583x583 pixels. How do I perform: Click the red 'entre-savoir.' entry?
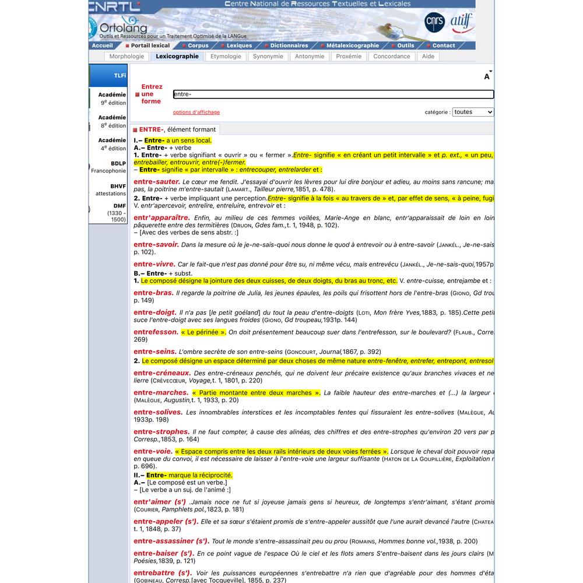(x=156, y=245)
